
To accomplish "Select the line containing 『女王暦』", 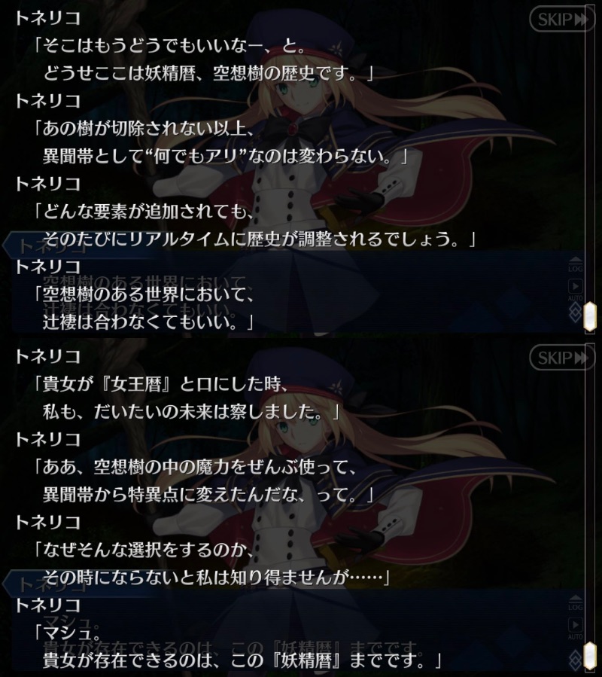I will [x=161, y=384].
